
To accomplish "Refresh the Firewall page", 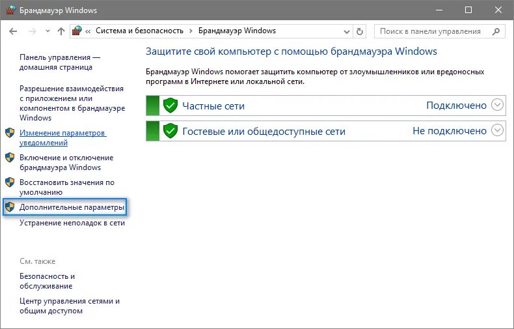I will 360,31.
